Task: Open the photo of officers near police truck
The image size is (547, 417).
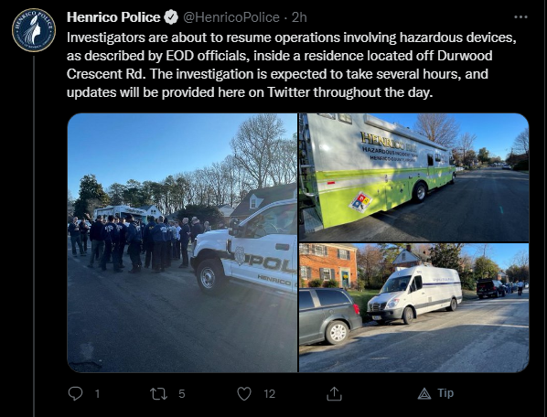Action: coord(182,242)
